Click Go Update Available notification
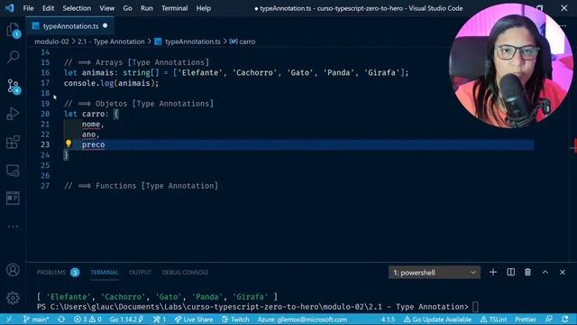The width and height of the screenshot is (577, 325). coord(437,320)
